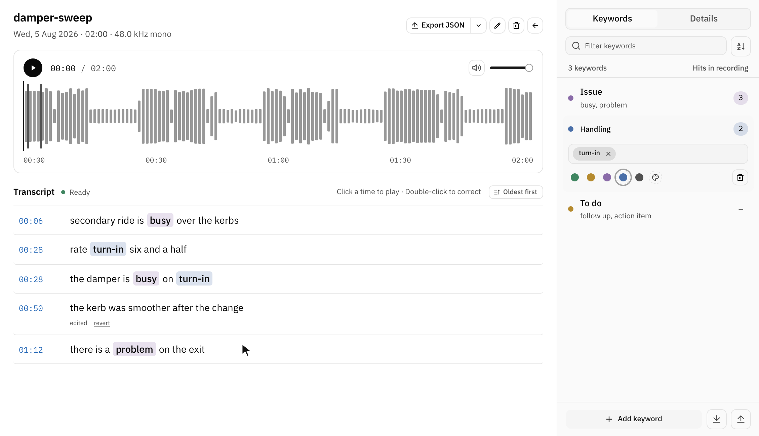Play the damper-sweep recording

[33, 68]
